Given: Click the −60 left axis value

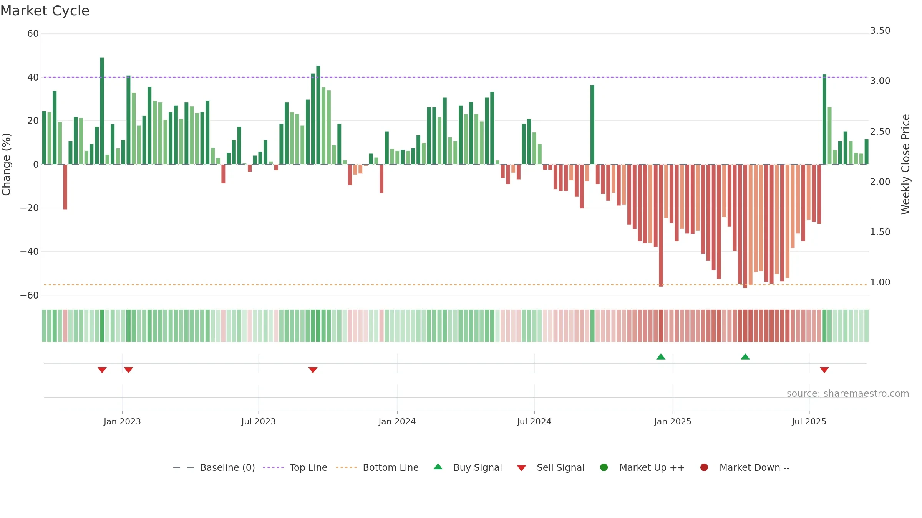Looking at the screenshot, I should tap(30, 295).
